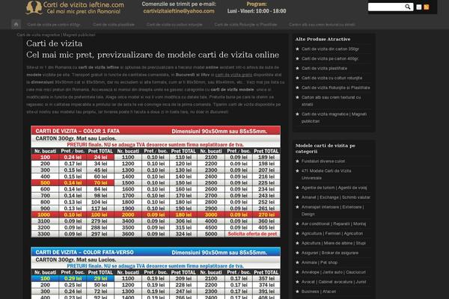Open Amanet | Exchange category
The image size is (449, 299).
(335, 197)
